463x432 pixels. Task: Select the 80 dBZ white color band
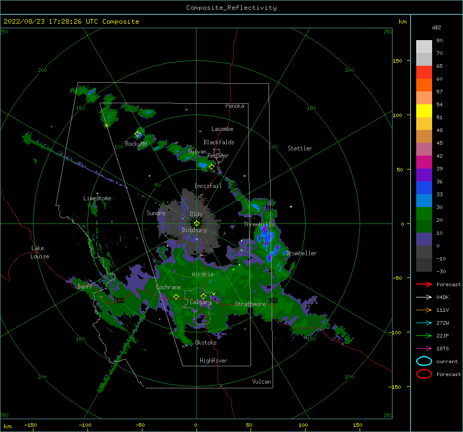click(x=424, y=47)
